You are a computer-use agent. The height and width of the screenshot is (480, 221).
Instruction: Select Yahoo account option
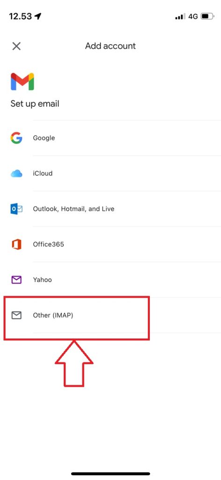click(x=110, y=280)
